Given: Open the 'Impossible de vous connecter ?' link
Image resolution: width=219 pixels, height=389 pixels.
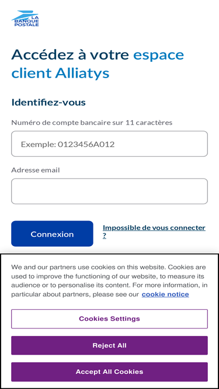Looking at the screenshot, I should tap(154, 232).
